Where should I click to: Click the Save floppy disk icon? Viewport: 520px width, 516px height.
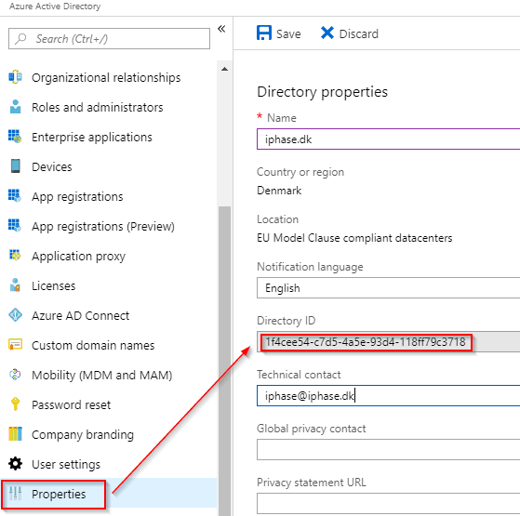264,33
